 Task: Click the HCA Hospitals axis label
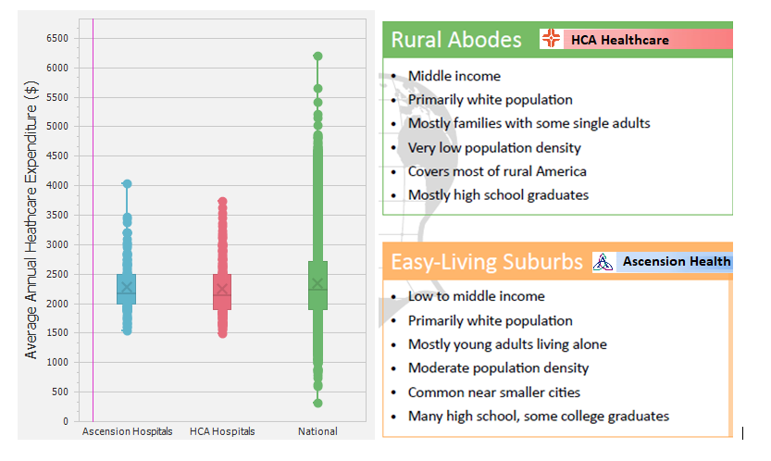pos(222,431)
